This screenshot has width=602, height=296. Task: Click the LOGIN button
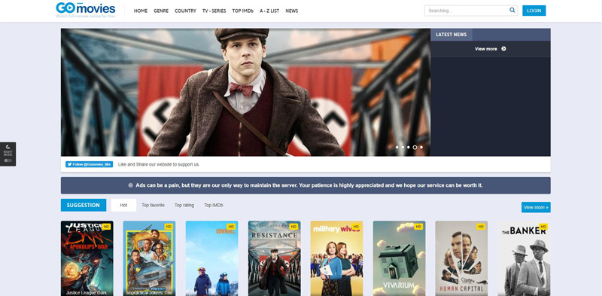tap(534, 11)
